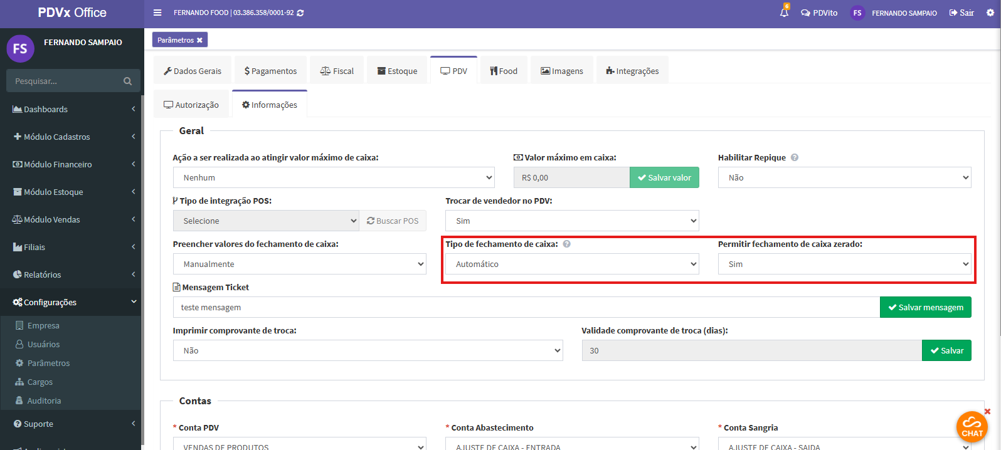The image size is (1001, 450).
Task: Click help icon beside Tipo de fechamento
Action: [566, 244]
